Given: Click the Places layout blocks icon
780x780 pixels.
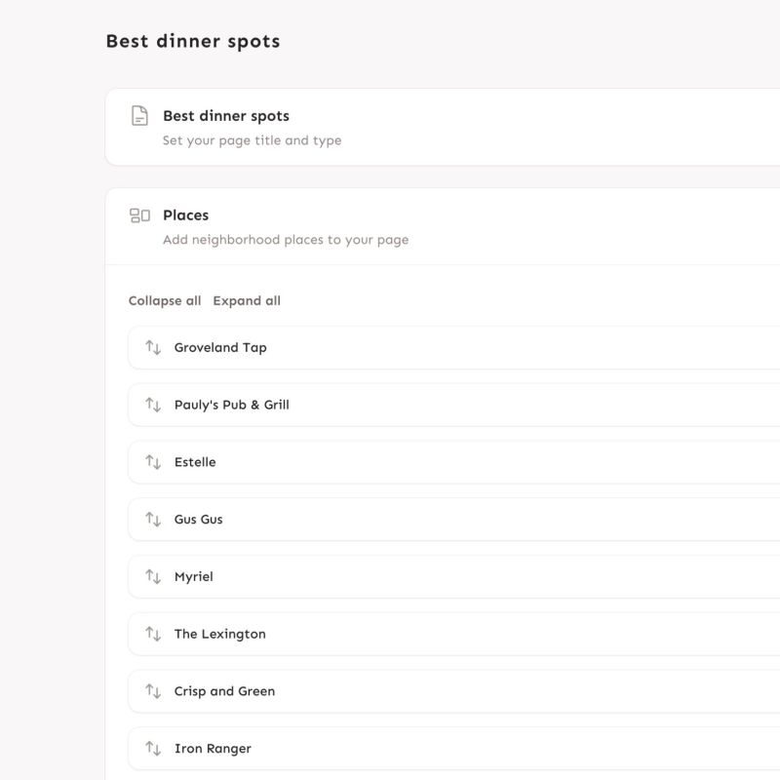Looking at the screenshot, I should click(x=139, y=215).
